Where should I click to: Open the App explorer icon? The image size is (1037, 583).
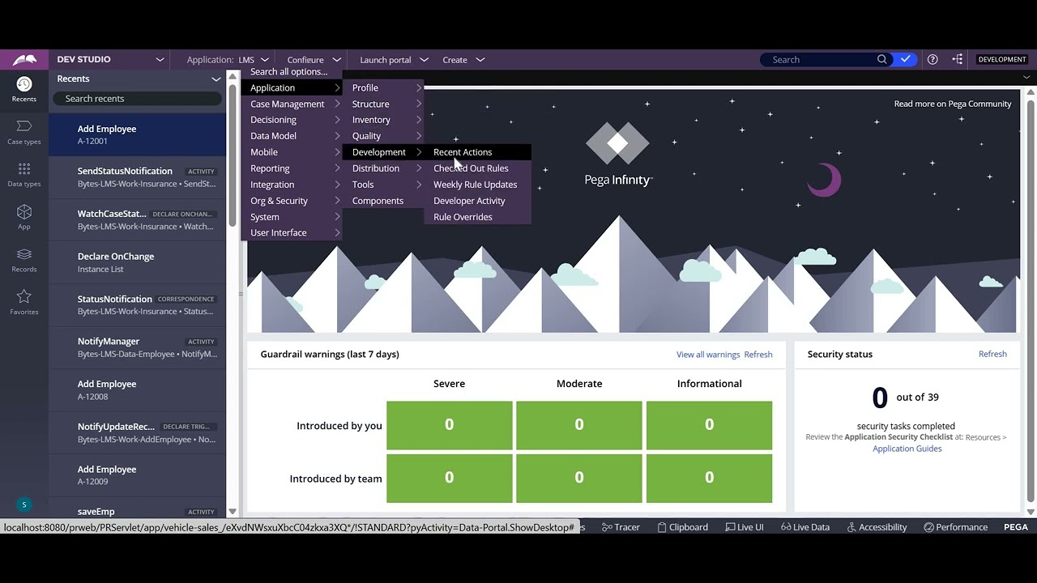24,217
